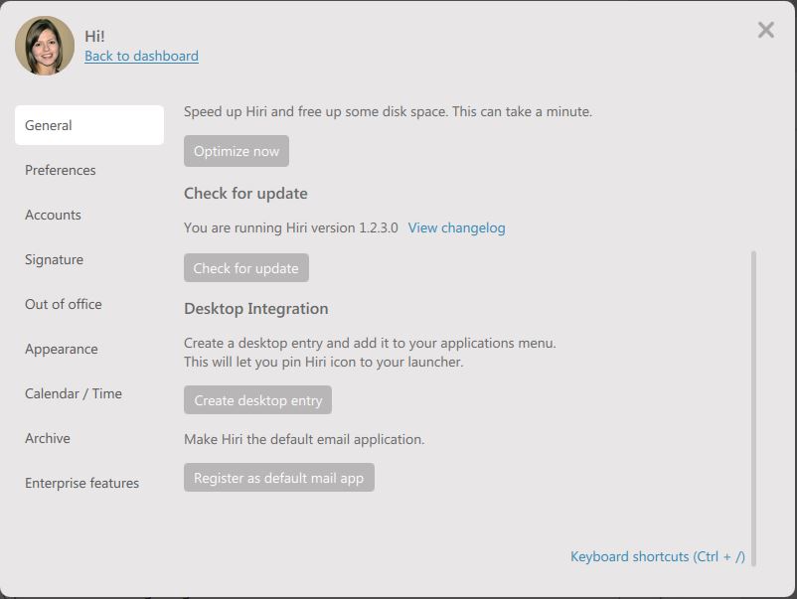Click the 'Speed up Hiri and free up' description
Image resolution: width=797 pixels, height=599 pixels.
tap(388, 111)
